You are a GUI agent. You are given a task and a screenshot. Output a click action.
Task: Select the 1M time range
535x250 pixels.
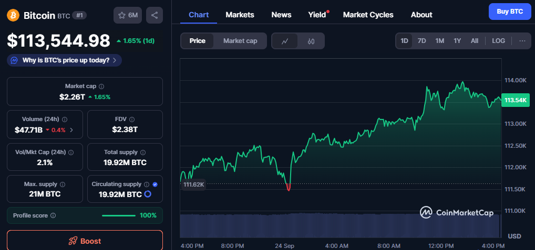[440, 41]
